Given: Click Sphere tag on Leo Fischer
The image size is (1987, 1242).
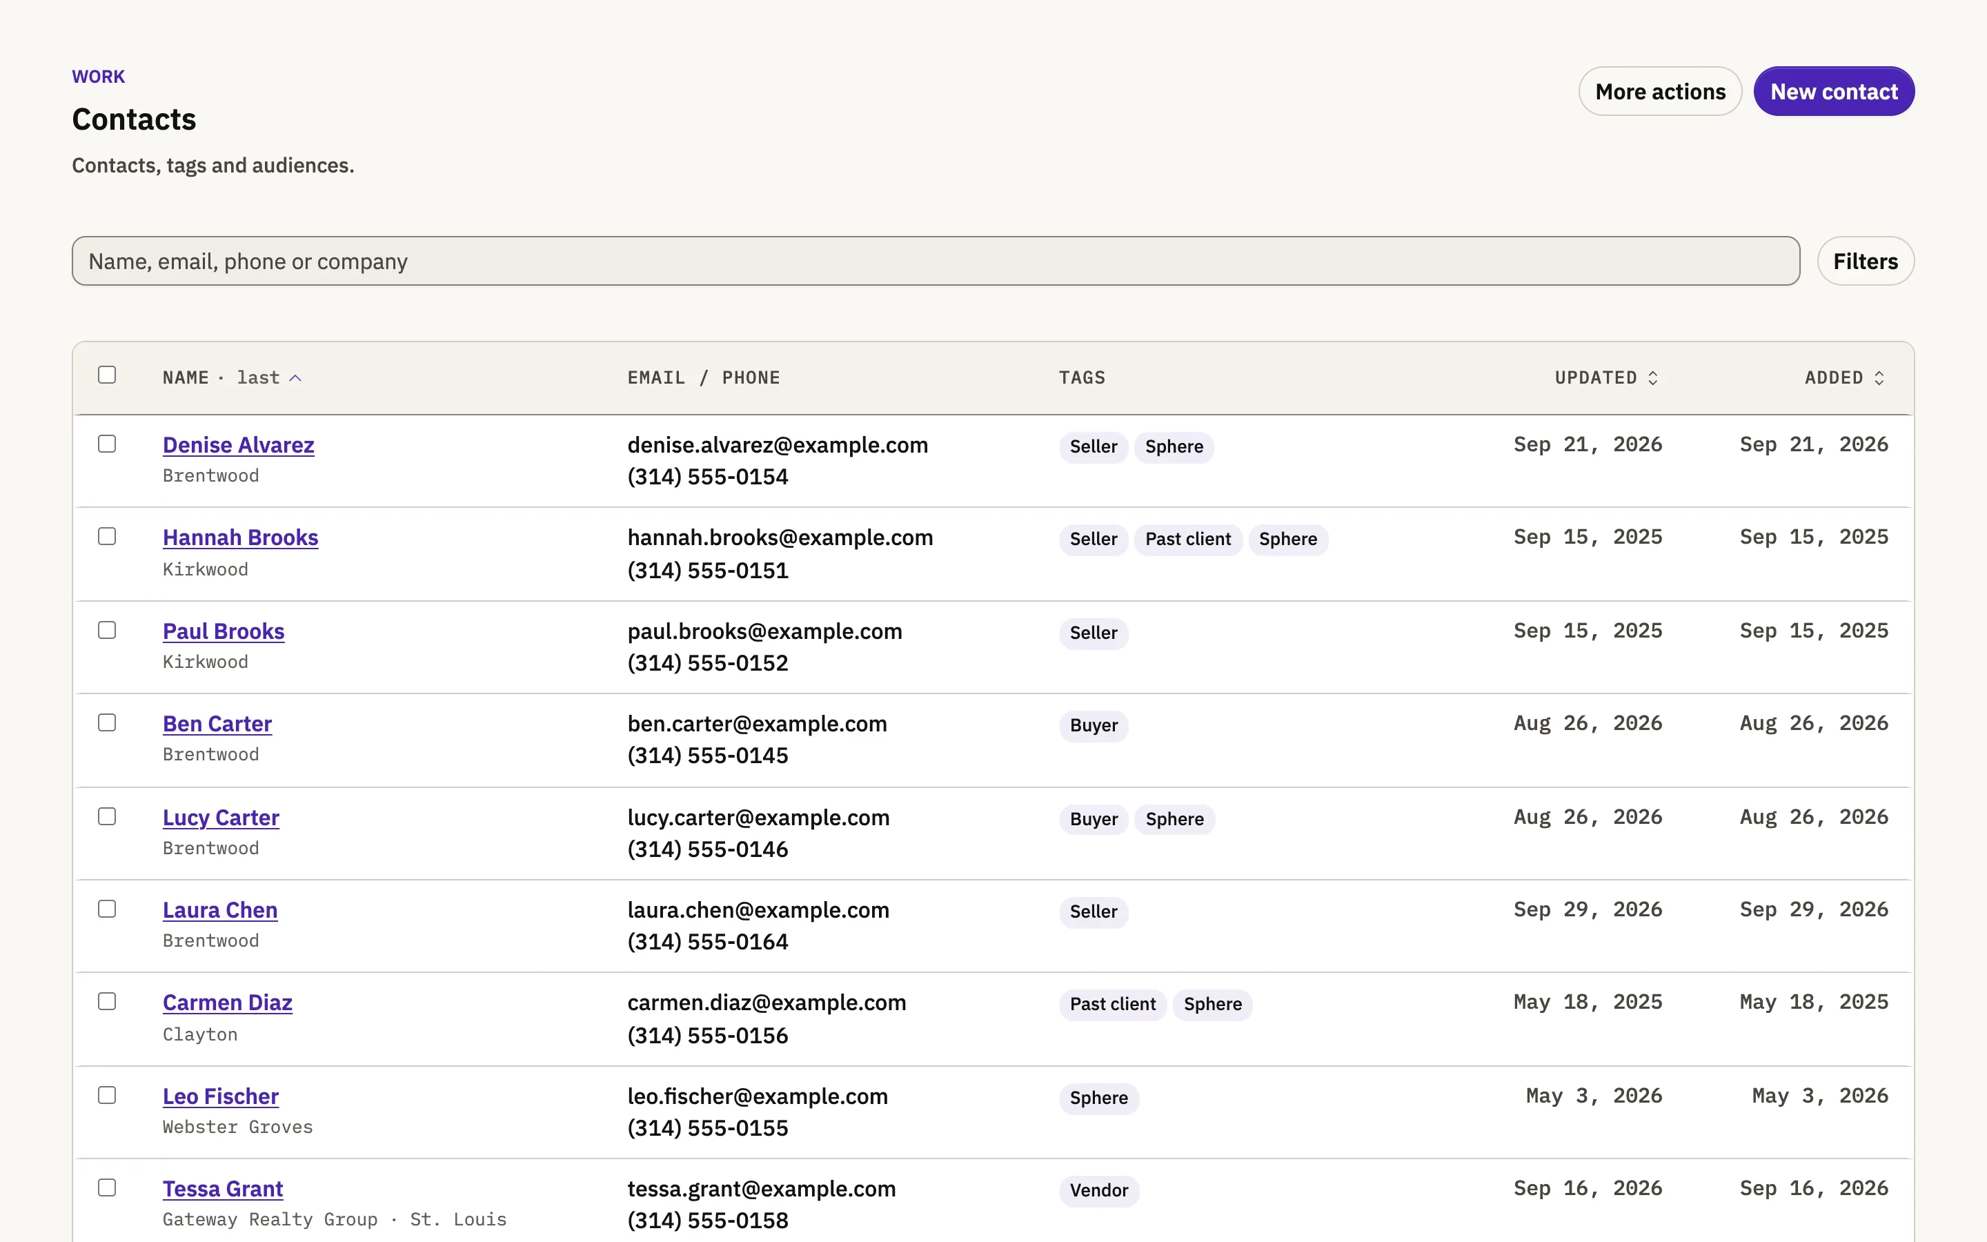Looking at the screenshot, I should [1098, 1098].
